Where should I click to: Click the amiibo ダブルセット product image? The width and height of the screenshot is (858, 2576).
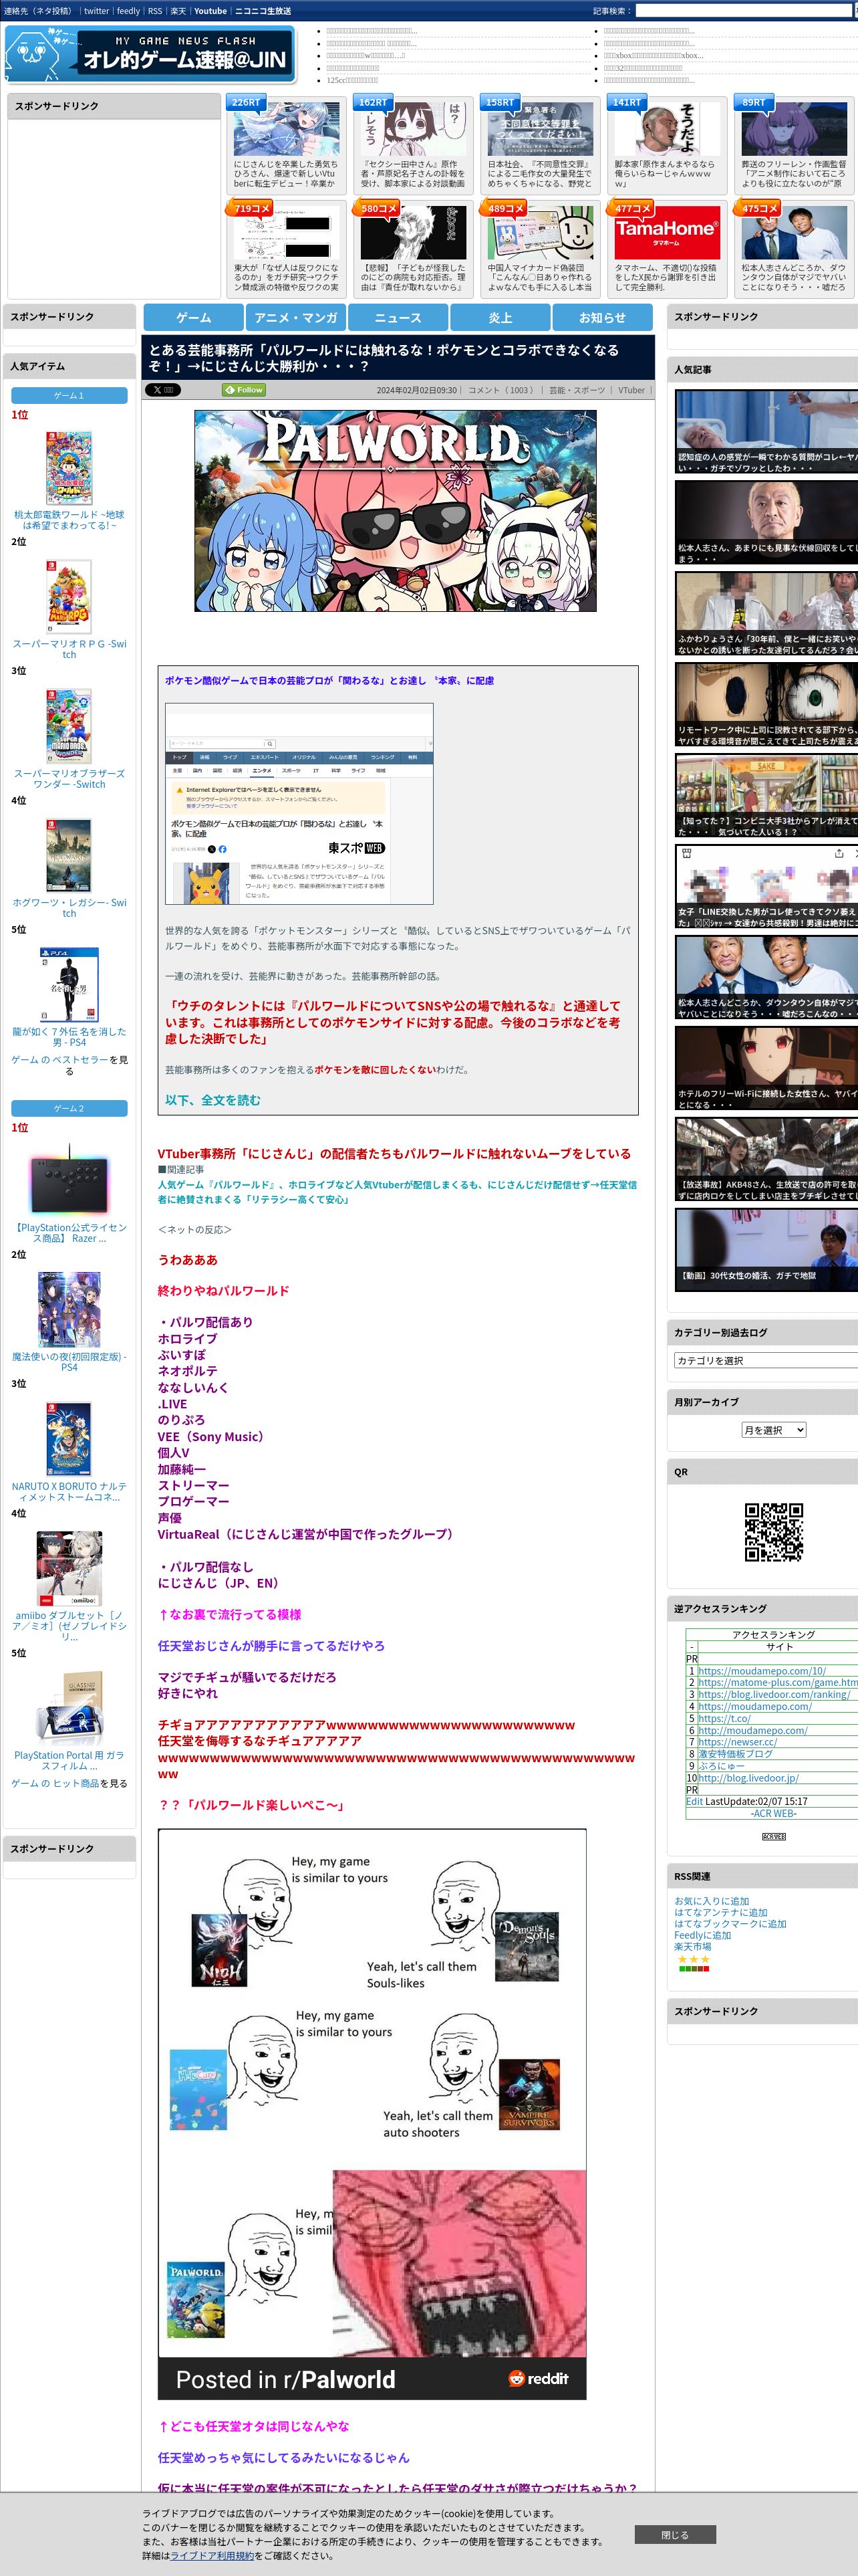point(69,1568)
